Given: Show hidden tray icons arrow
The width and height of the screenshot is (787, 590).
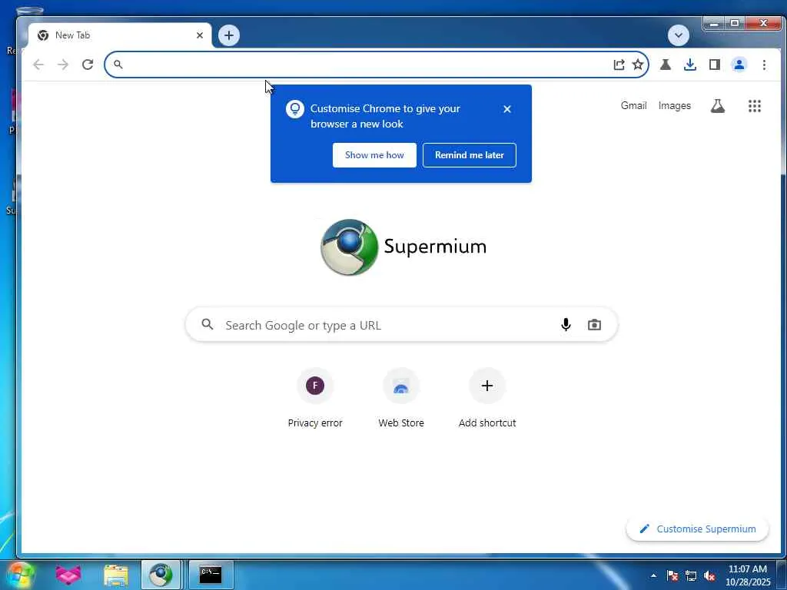Looking at the screenshot, I should pos(653,575).
